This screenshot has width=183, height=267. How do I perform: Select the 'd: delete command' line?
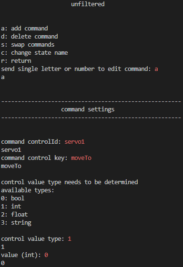point(30,37)
